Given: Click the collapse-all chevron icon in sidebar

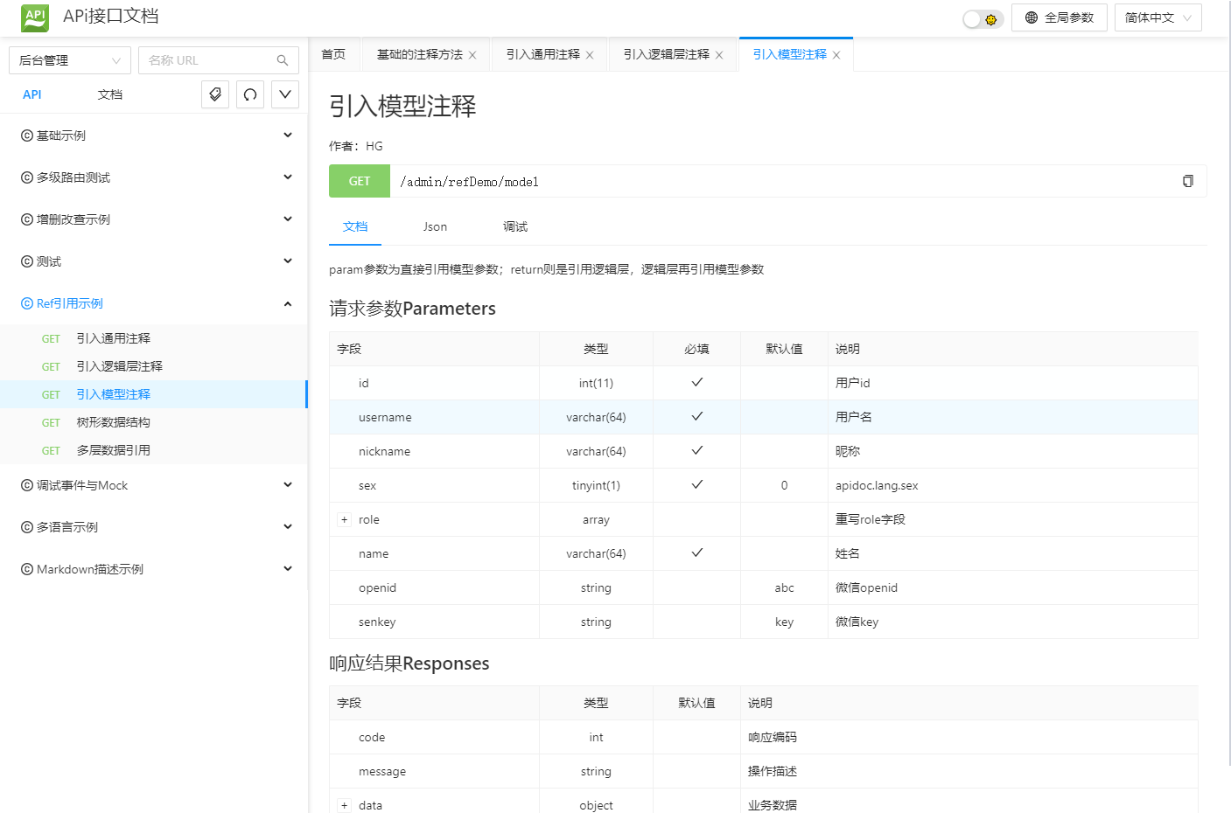Looking at the screenshot, I should 285,94.
